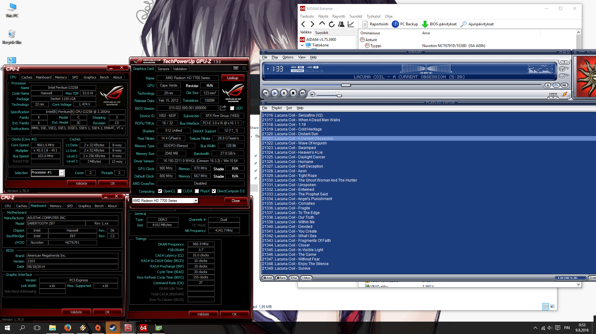Switch to GPU-Z Sensors tab

(x=163, y=69)
